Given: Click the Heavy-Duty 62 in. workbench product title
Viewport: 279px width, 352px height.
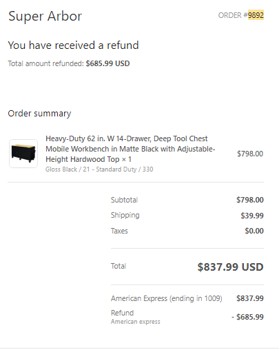Looking at the screenshot, I should coord(130,149).
